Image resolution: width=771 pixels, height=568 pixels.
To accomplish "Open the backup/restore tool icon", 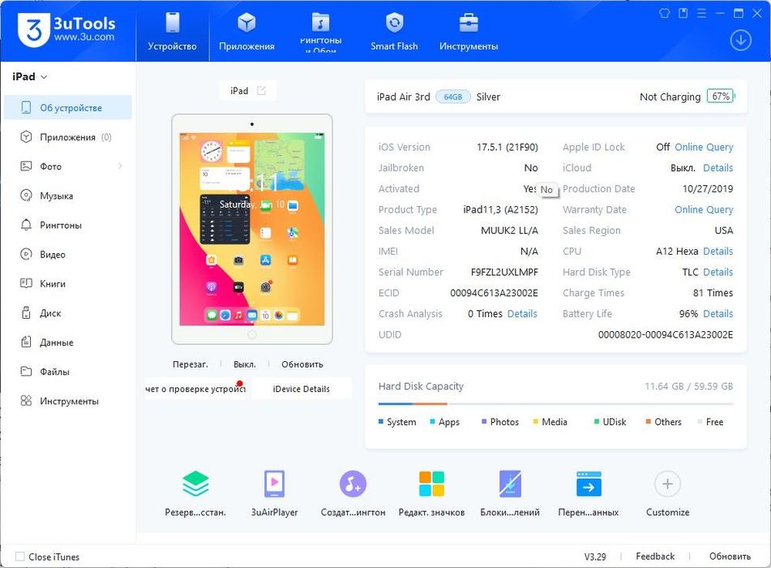I will (195, 484).
